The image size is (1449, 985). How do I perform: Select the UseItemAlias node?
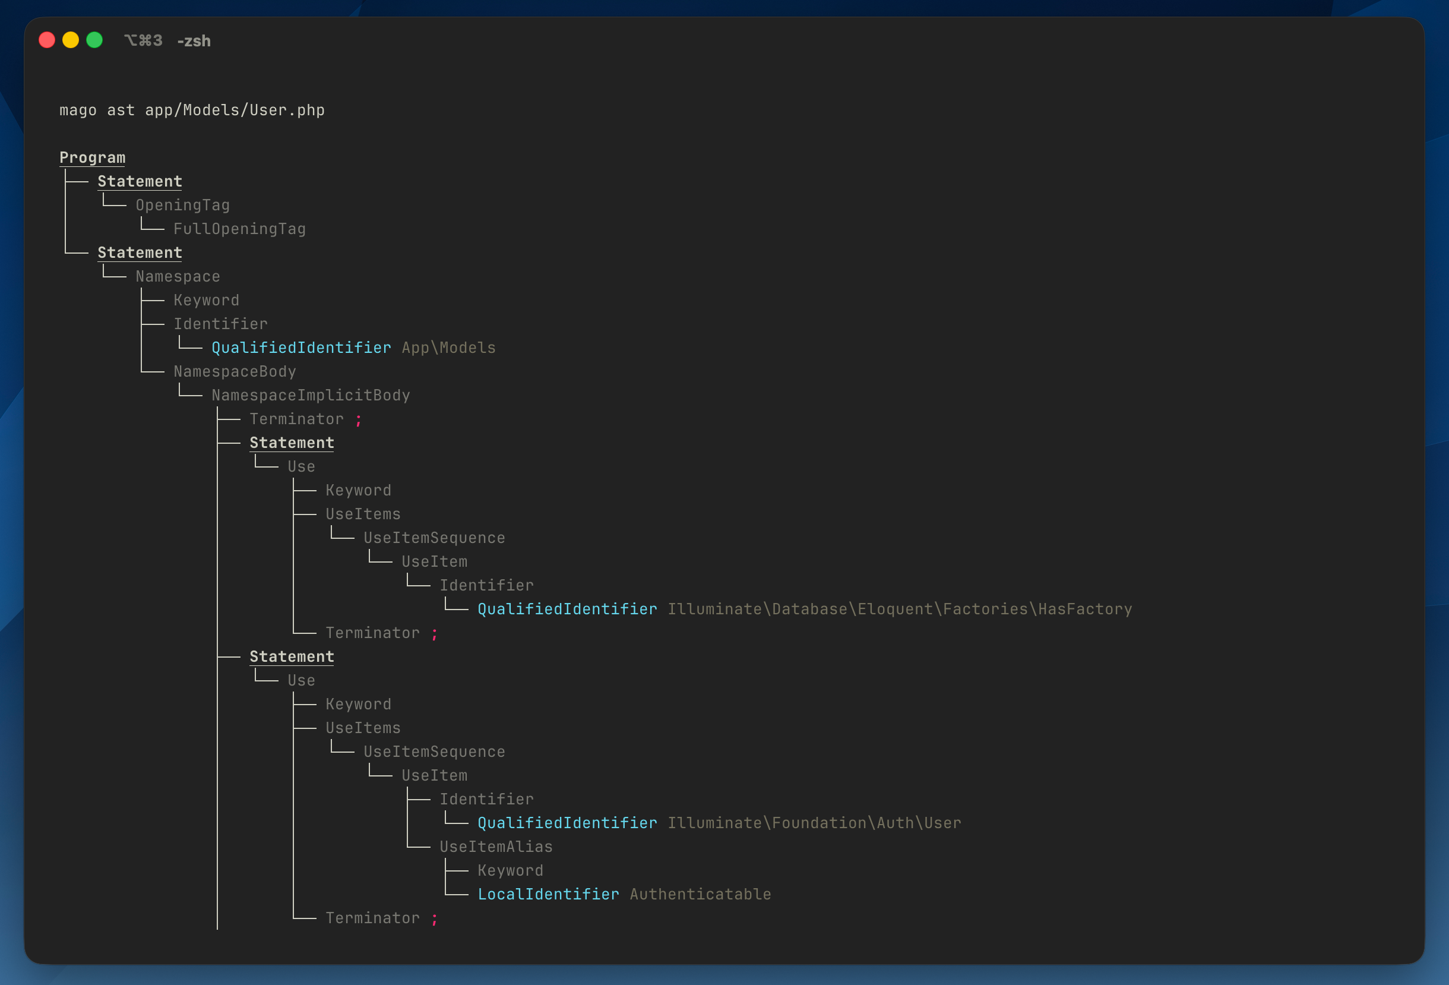(496, 847)
